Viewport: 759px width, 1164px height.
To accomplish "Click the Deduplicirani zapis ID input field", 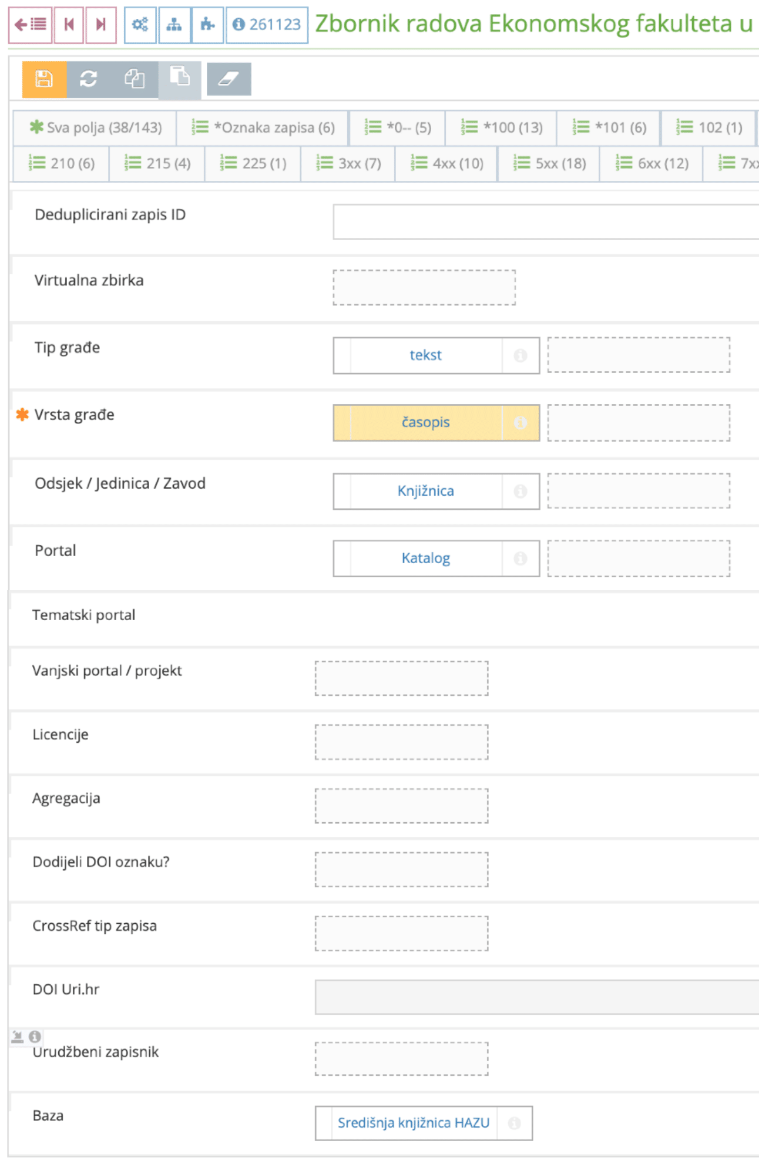I will (x=545, y=221).
